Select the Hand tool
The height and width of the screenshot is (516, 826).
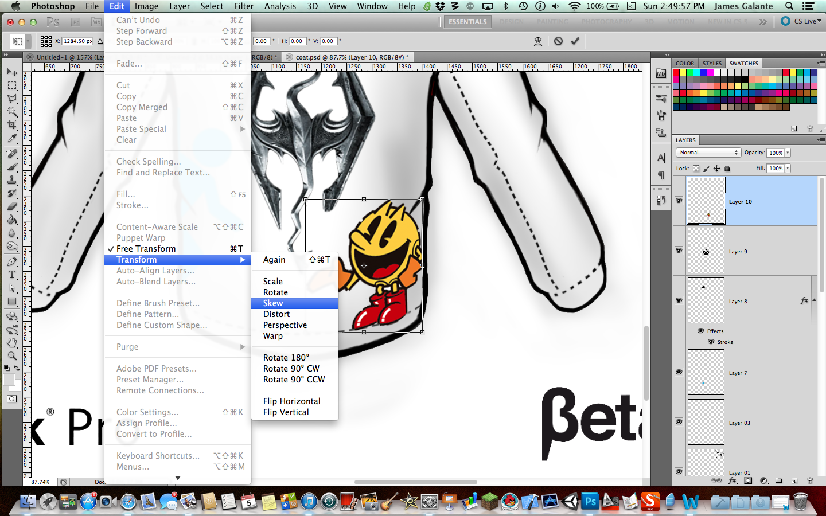(x=12, y=343)
